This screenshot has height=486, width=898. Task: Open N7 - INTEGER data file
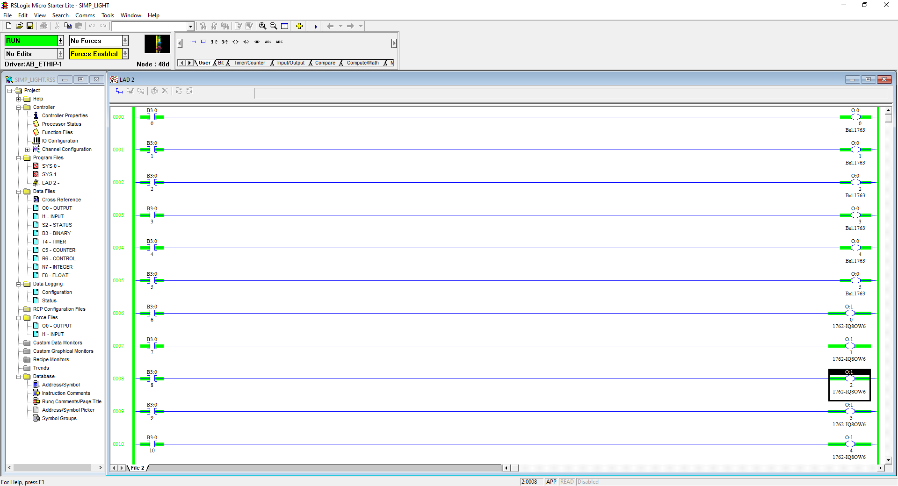pos(57,267)
